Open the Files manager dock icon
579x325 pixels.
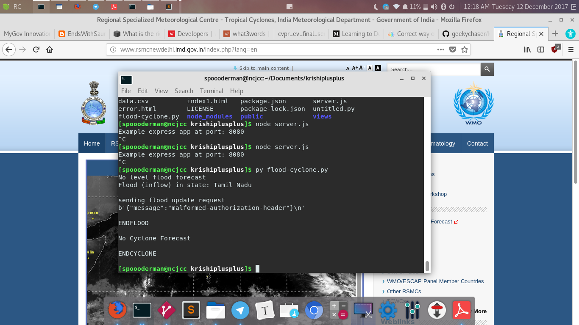pos(216,311)
